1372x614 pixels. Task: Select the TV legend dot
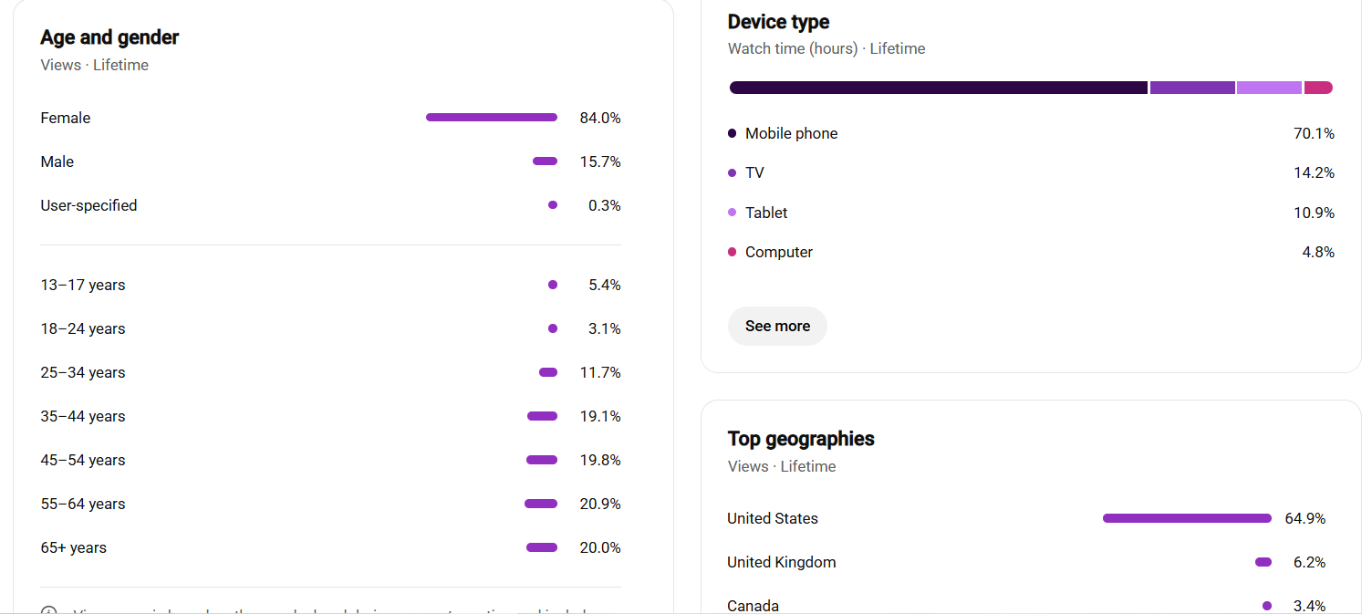pyautogui.click(x=732, y=172)
